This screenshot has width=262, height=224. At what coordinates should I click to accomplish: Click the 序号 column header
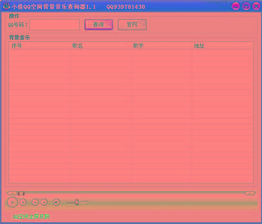pyautogui.click(x=39, y=46)
